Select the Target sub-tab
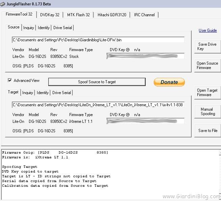This screenshot has width=221, height=201. tap(13, 92)
